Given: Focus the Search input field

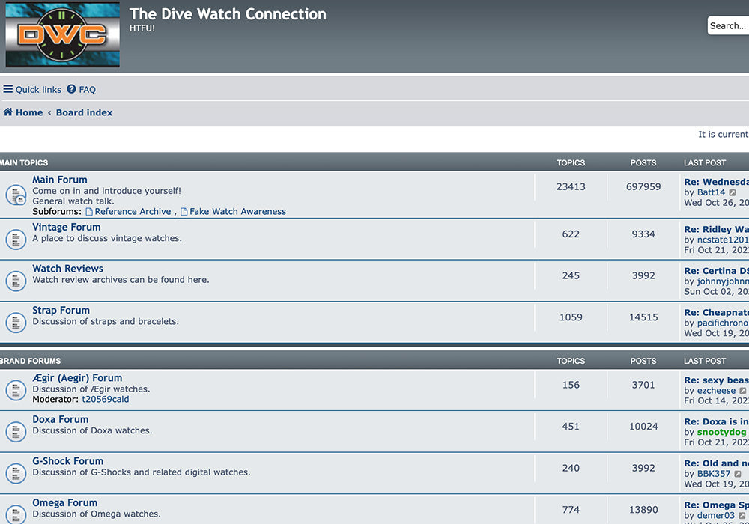Looking at the screenshot, I should click(x=728, y=25).
